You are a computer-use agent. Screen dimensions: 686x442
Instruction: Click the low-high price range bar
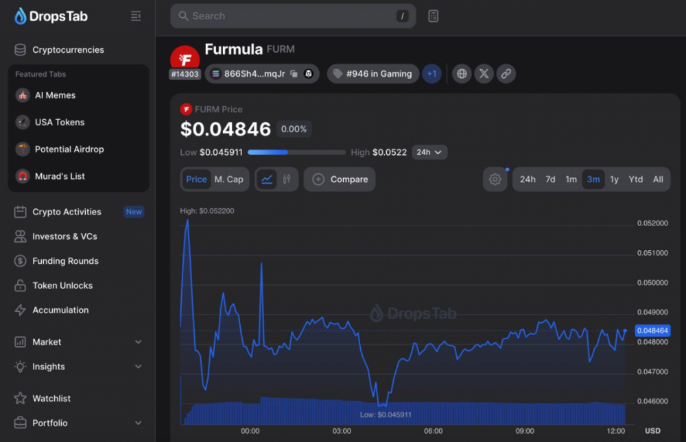point(296,152)
